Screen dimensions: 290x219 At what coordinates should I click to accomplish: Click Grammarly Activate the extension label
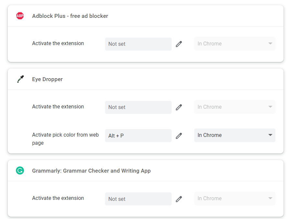[58, 198]
